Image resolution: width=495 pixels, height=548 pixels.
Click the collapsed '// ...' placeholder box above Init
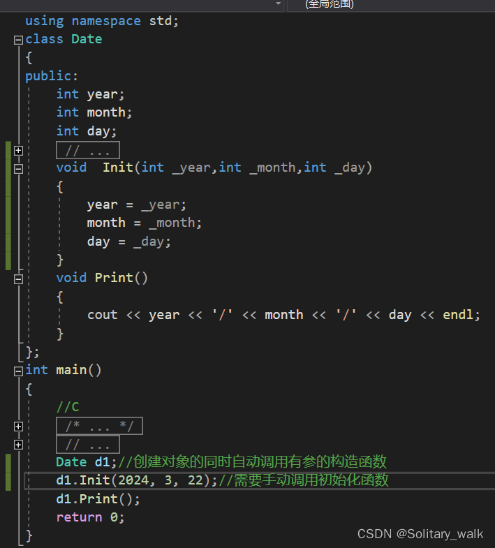88,150
